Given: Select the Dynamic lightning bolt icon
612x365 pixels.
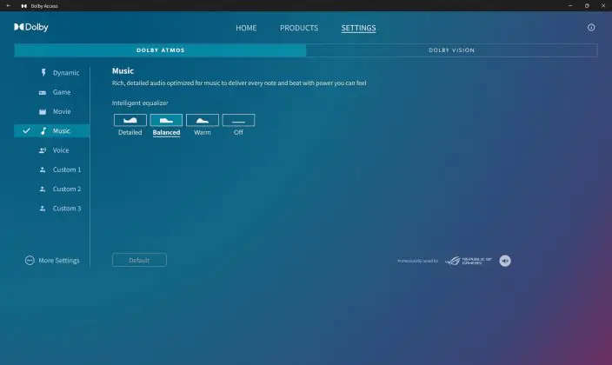Looking at the screenshot, I should tap(43, 73).
